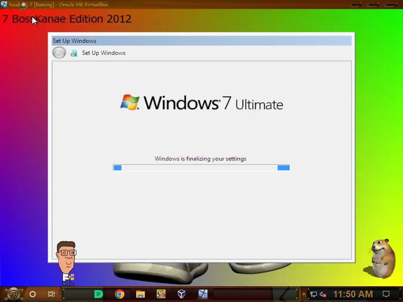Open VirtualBox Manager cube icon on taskbar
Viewport: 403px width, 302px height.
pyautogui.click(x=182, y=294)
